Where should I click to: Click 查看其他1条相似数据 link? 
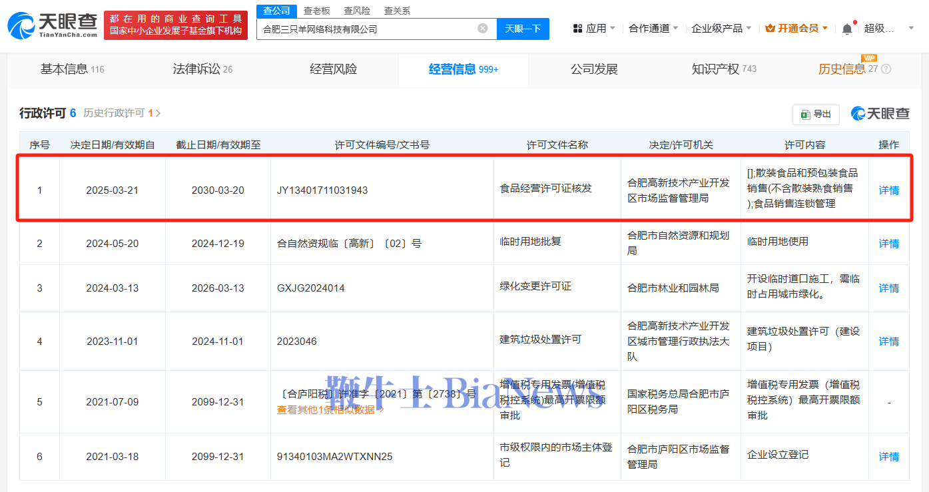(330, 410)
